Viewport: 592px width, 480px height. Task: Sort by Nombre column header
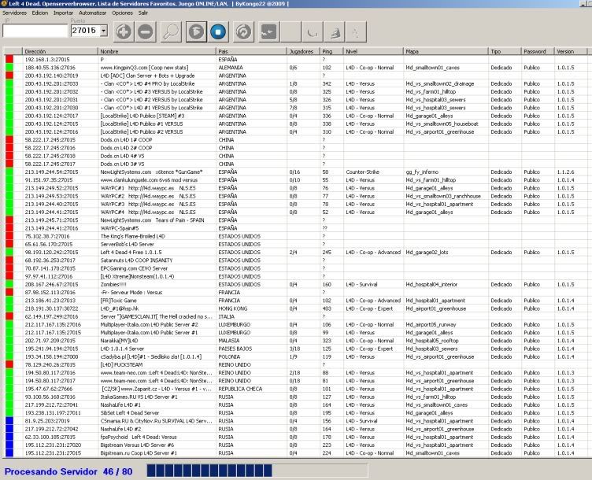[x=157, y=51]
